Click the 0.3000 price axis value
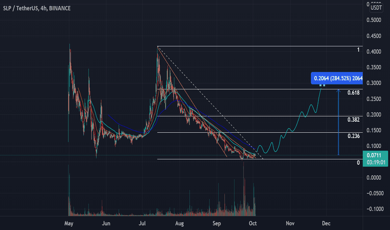 pyautogui.click(x=374, y=83)
